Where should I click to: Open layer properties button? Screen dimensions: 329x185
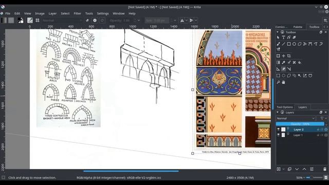(312, 169)
